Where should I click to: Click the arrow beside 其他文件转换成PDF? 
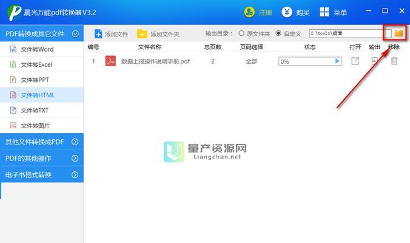pos(75,142)
